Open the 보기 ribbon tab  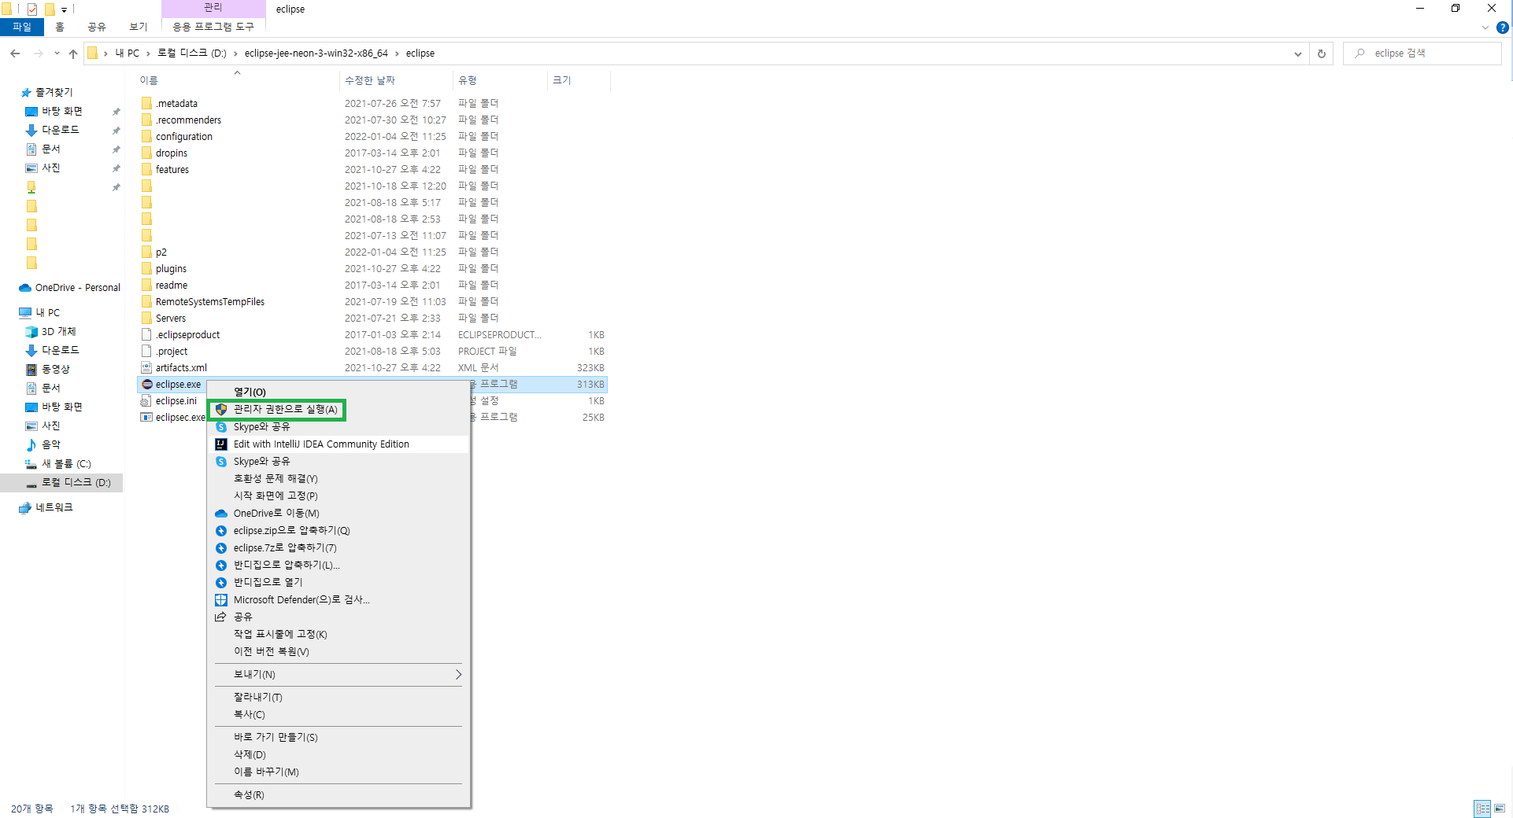139,27
